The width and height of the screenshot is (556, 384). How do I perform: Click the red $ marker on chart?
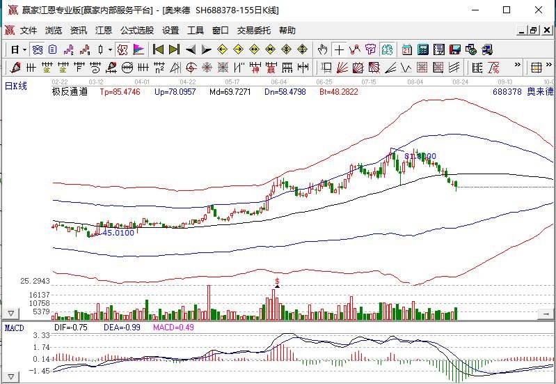[277, 281]
